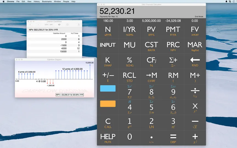Click the notification bell in the menu bar
This screenshot has height=148, width=237.
226,1
